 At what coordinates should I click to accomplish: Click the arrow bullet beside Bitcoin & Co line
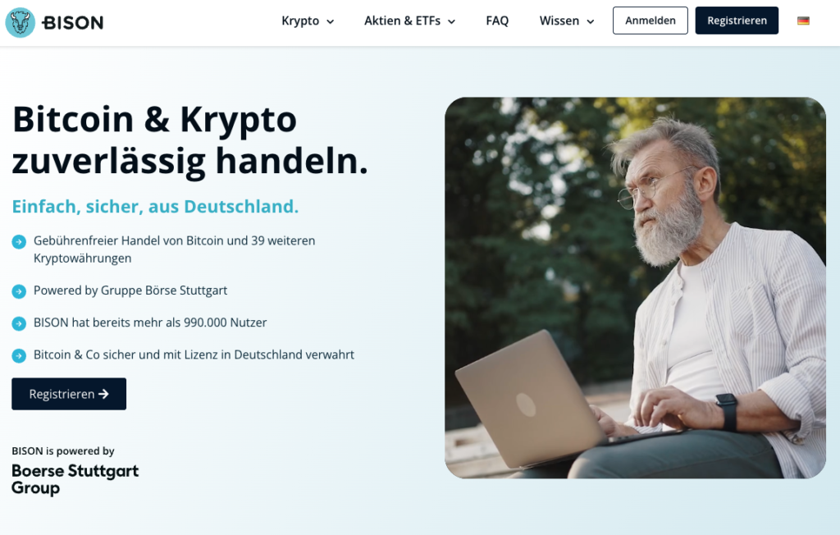point(19,355)
